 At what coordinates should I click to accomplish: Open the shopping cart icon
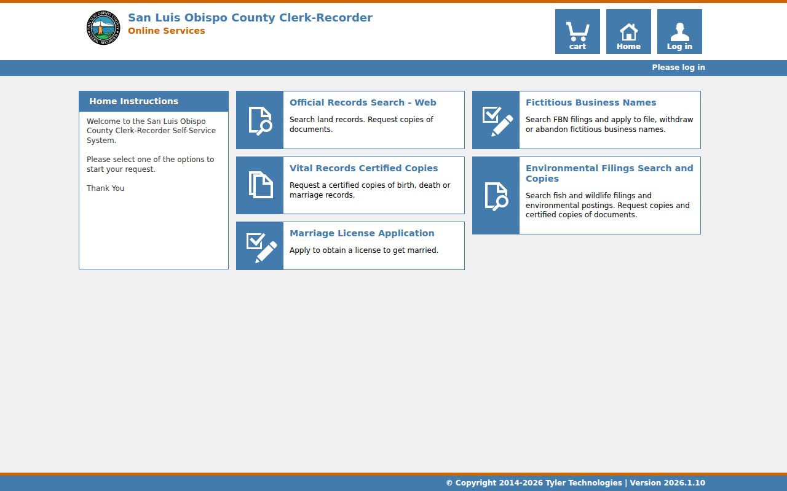(577, 31)
